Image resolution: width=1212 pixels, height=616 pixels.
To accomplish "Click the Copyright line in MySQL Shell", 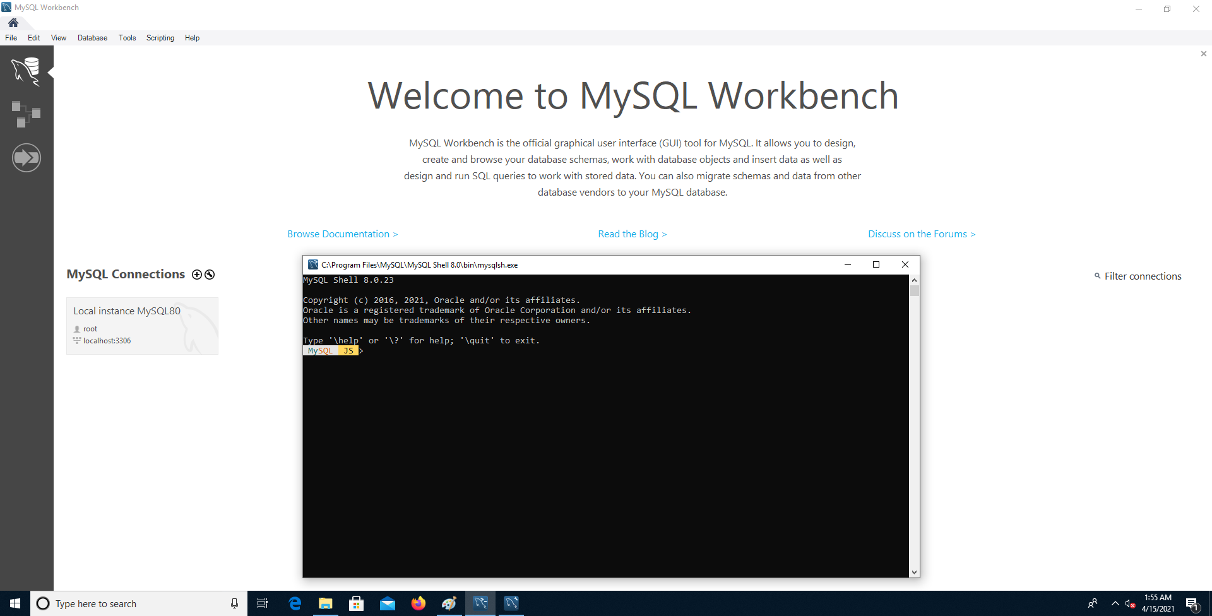I will [x=441, y=300].
